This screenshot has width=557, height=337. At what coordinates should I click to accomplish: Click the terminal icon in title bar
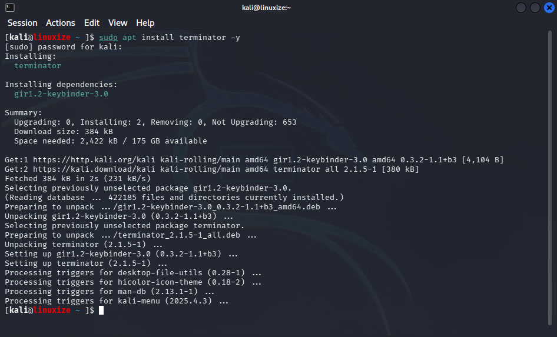tap(10, 8)
